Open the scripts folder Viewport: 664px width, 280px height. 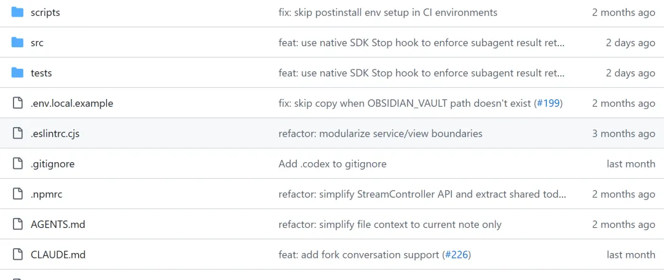[x=45, y=12]
